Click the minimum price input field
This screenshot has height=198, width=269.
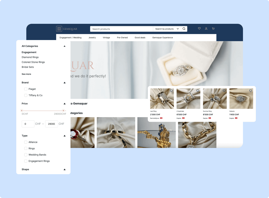(28, 124)
